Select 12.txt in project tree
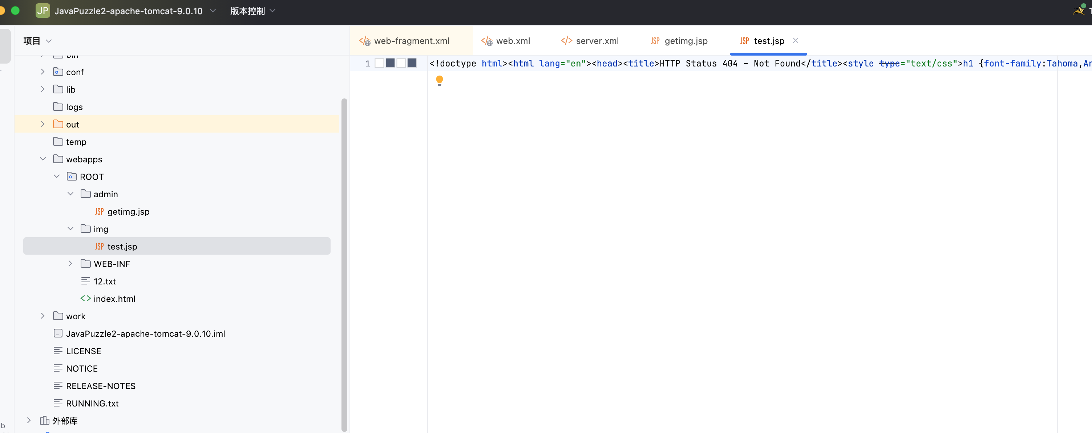This screenshot has height=433, width=1092. coord(104,281)
